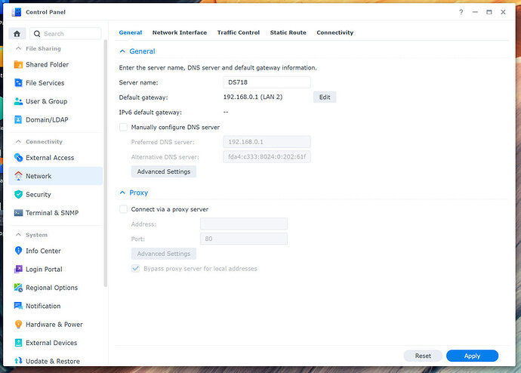Image resolution: width=521 pixels, height=373 pixels.
Task: Collapse the General section chevron
Action: tap(122, 51)
